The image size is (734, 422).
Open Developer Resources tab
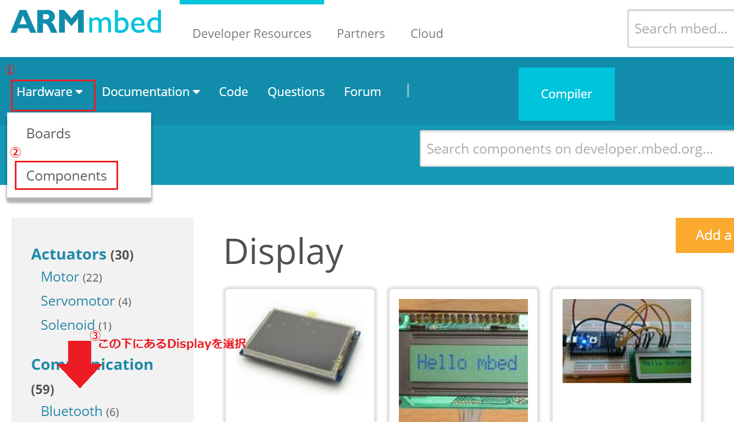[x=252, y=33]
